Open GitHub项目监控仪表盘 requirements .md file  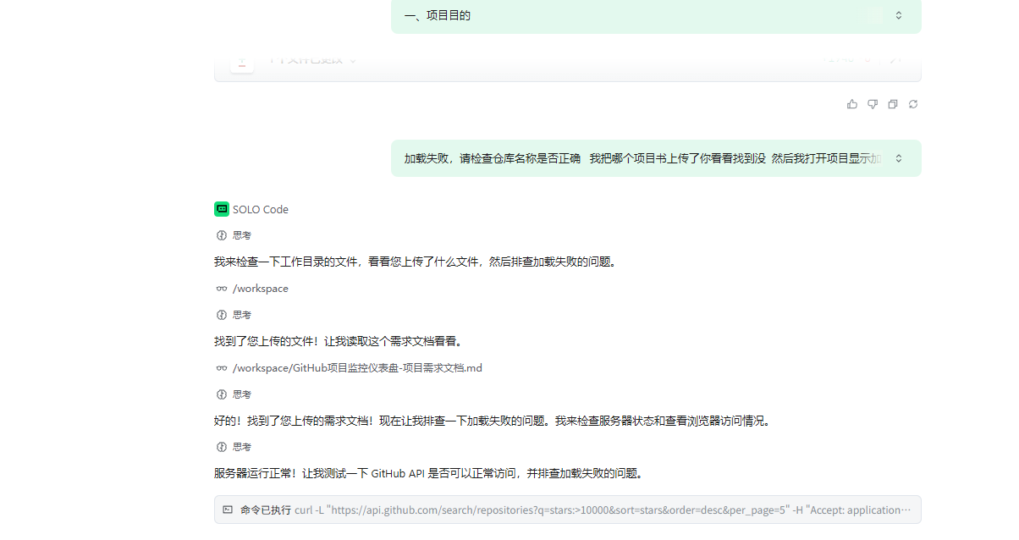click(x=357, y=368)
